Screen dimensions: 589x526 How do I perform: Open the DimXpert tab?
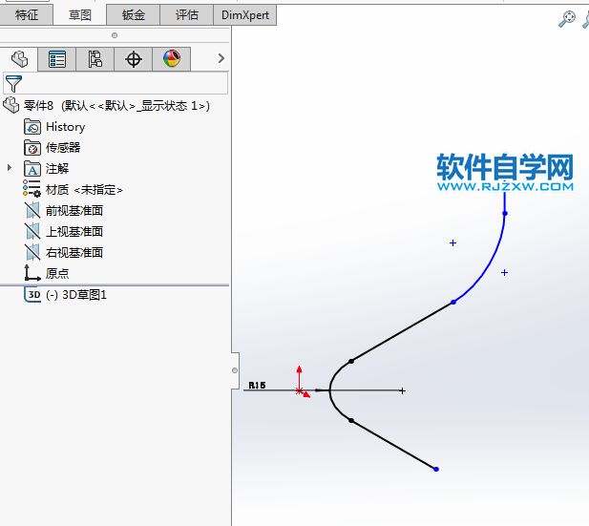[245, 15]
